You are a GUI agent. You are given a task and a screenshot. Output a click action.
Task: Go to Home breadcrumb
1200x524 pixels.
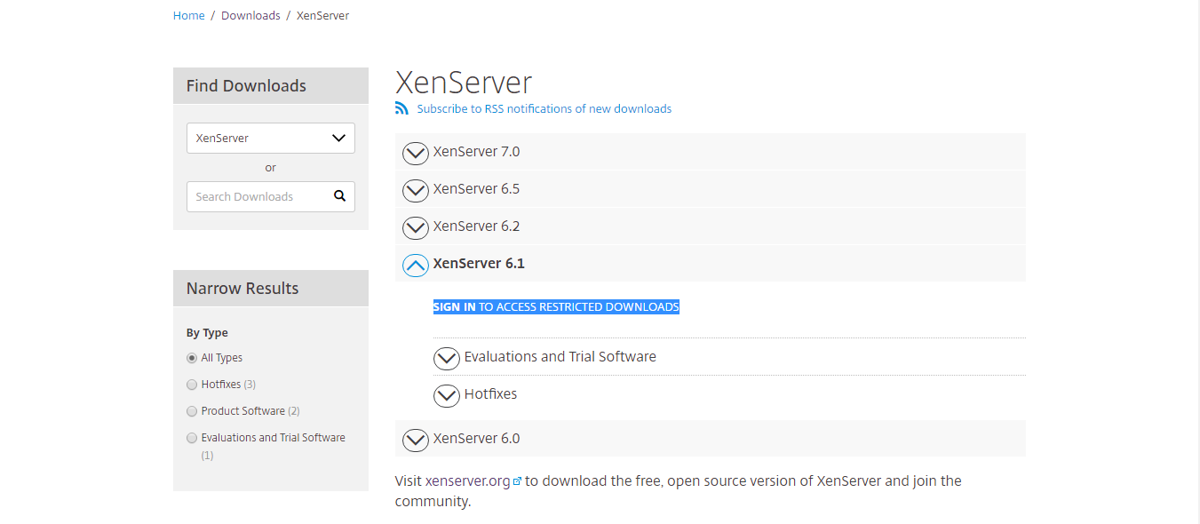click(x=189, y=16)
